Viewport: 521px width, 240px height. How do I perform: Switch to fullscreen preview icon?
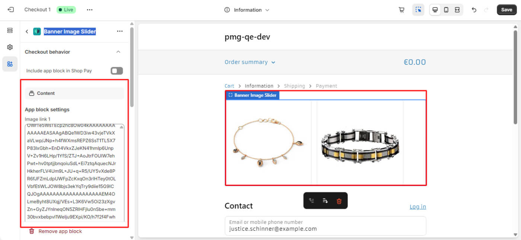457,10
